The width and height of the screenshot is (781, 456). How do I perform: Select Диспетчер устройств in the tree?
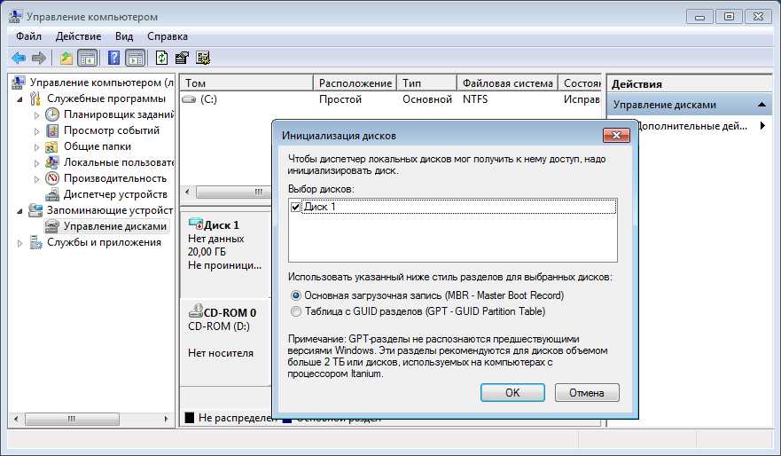pos(114,194)
